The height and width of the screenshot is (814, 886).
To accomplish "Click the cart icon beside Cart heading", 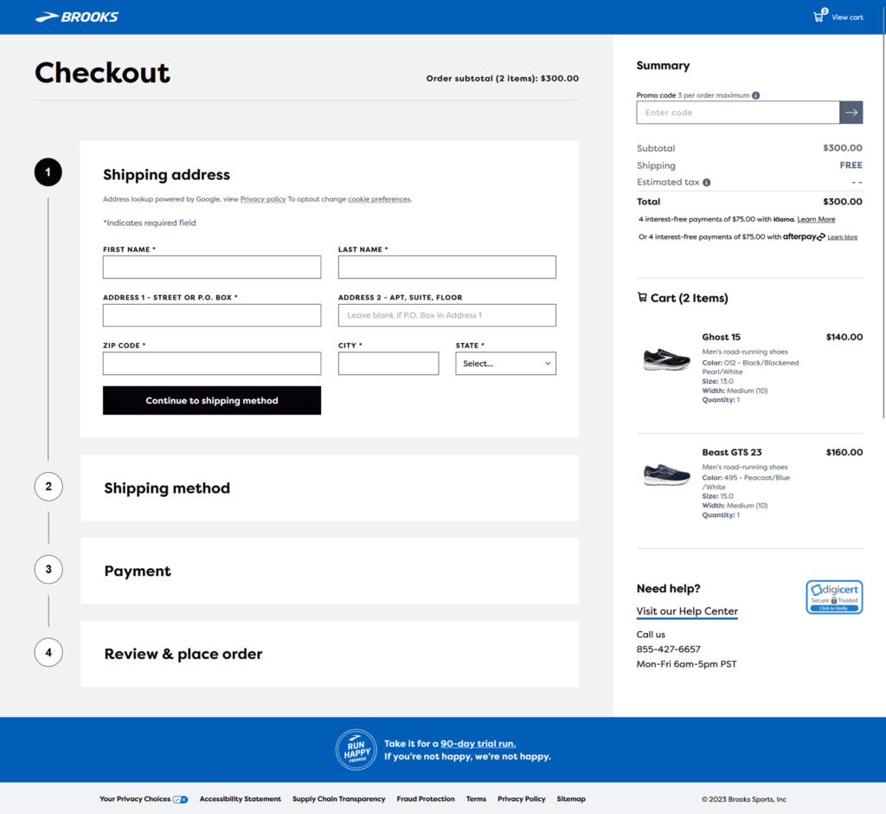I will 642,297.
